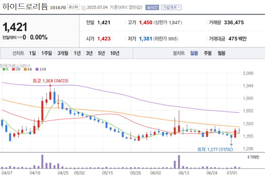Screen dimensions: 265x176
Task: Click the 04/16 date axis label
Action: pos(35,173)
